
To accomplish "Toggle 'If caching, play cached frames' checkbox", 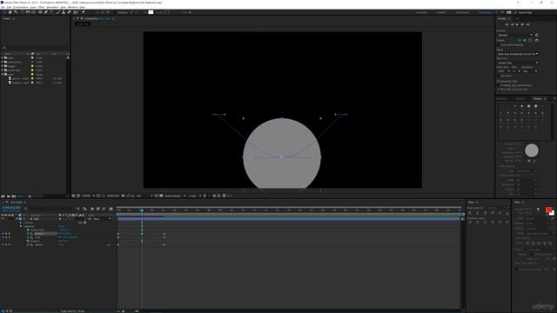I will [498, 85].
